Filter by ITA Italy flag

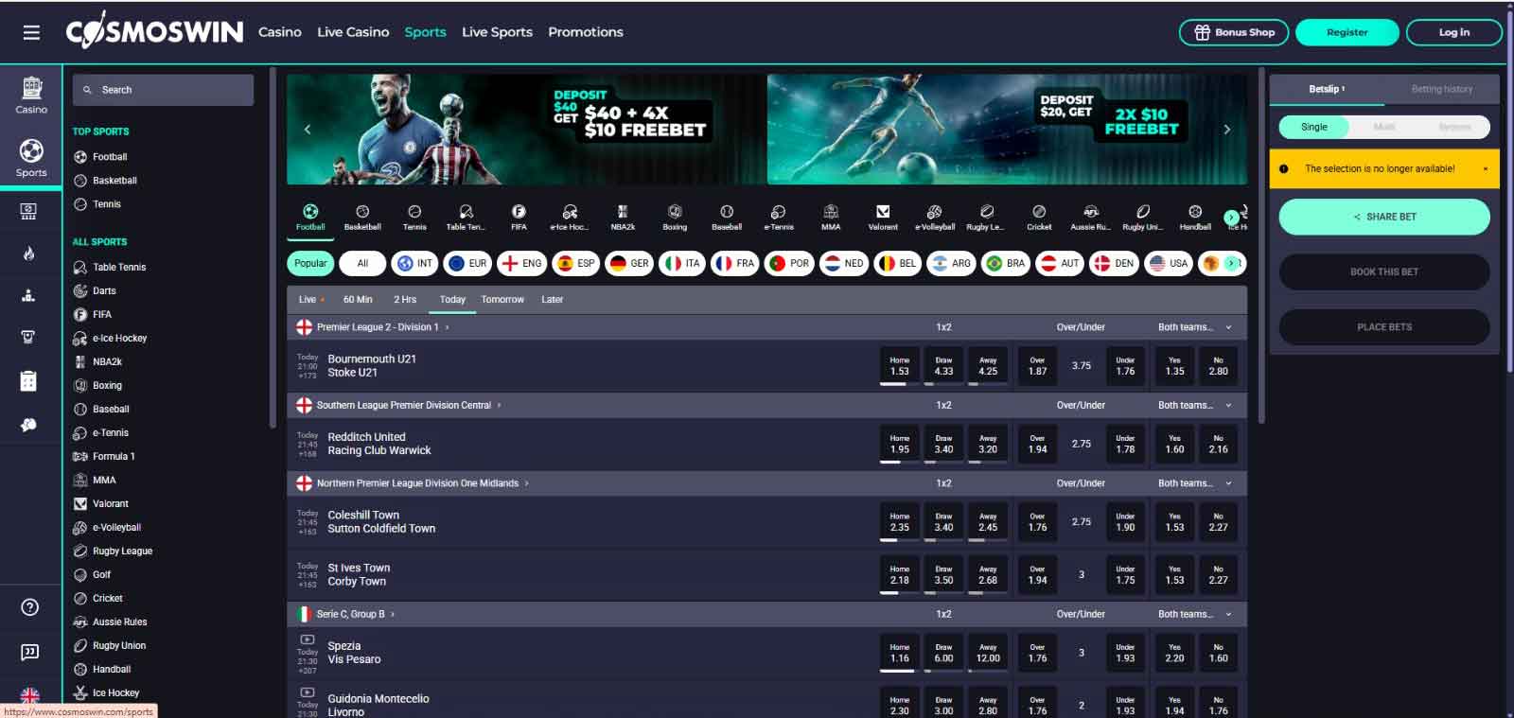click(x=682, y=263)
